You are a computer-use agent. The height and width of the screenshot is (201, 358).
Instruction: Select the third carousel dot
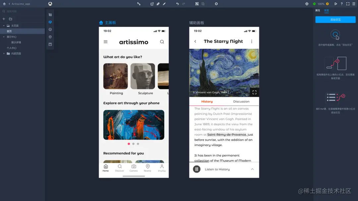tap(138, 144)
